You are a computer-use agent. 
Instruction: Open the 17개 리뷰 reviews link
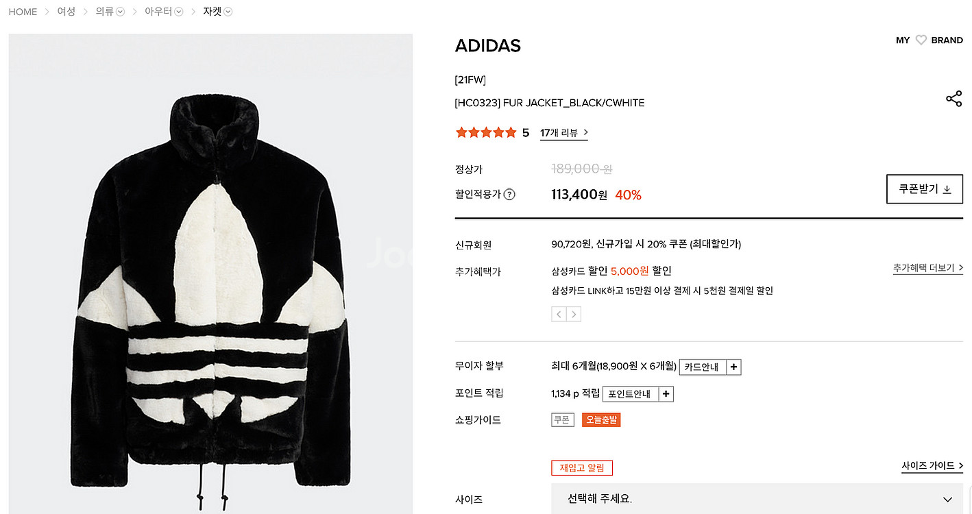pos(564,133)
